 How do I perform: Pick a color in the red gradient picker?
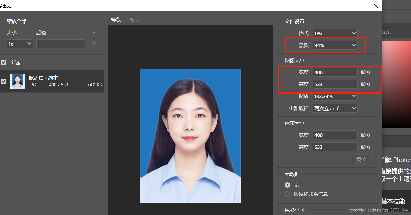click(x=396, y=84)
